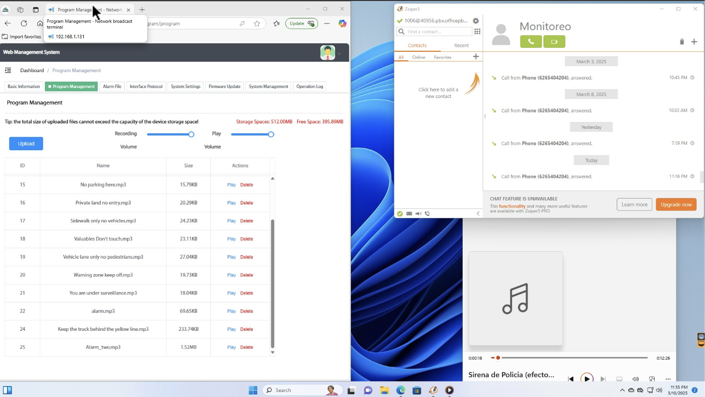Click Edge Update button
The image size is (705, 397).
pos(302,23)
